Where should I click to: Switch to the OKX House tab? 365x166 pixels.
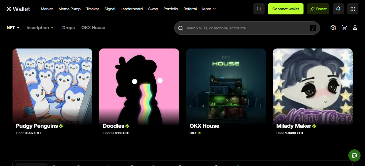93,28
